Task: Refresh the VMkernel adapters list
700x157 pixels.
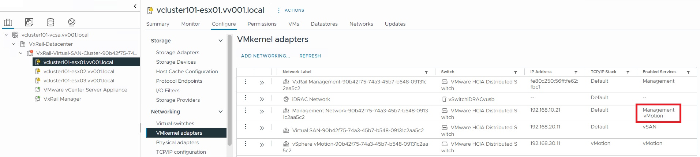Action: pos(310,56)
